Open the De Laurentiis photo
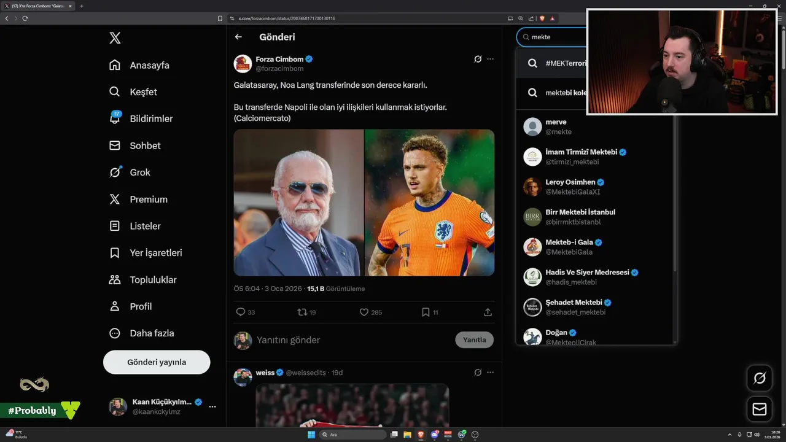Image resolution: width=786 pixels, height=442 pixels. coord(298,203)
